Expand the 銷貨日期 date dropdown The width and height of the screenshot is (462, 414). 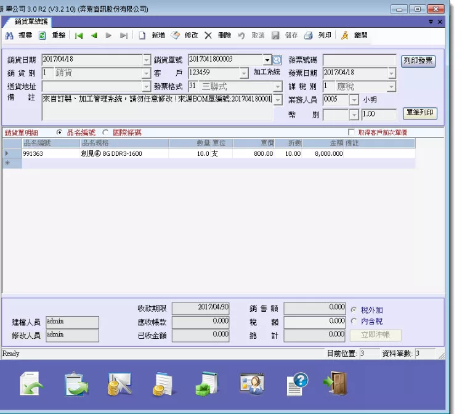[x=147, y=60]
